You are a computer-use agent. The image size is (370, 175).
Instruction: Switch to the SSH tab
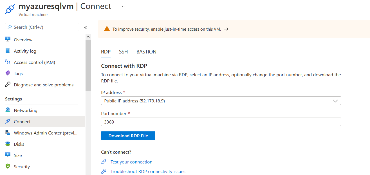point(123,52)
